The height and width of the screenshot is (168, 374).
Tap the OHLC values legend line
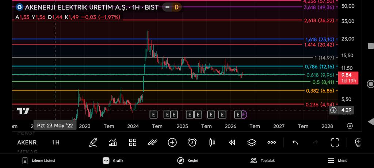[x=68, y=17]
